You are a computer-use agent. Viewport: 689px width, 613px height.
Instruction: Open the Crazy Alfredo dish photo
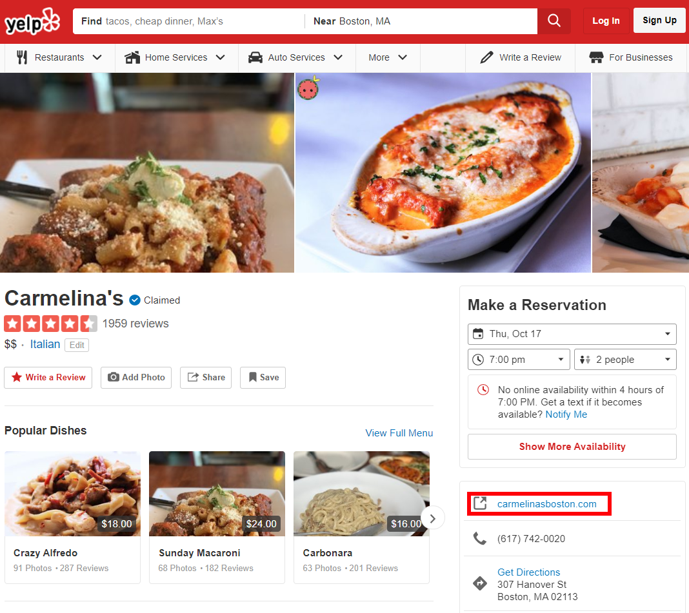tap(72, 494)
